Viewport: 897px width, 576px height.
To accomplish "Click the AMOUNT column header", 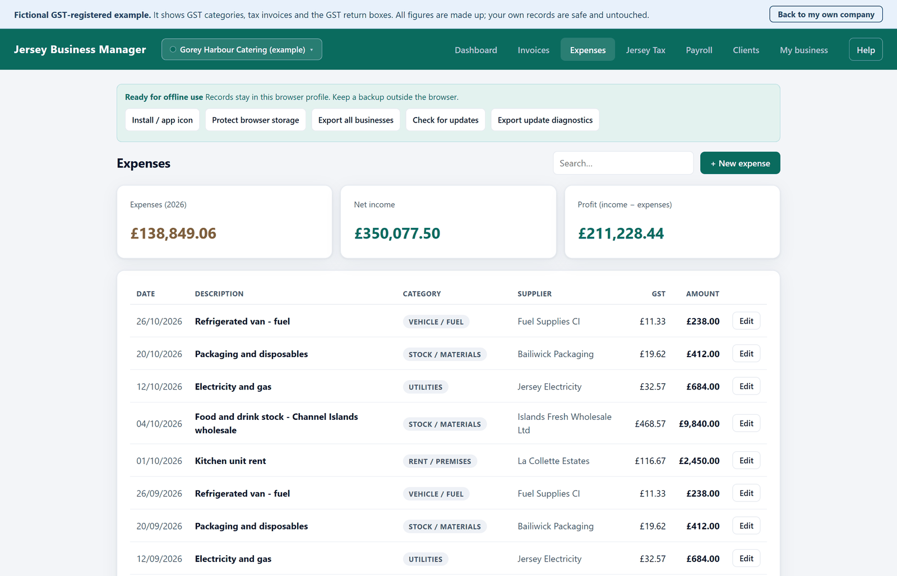I will point(702,294).
